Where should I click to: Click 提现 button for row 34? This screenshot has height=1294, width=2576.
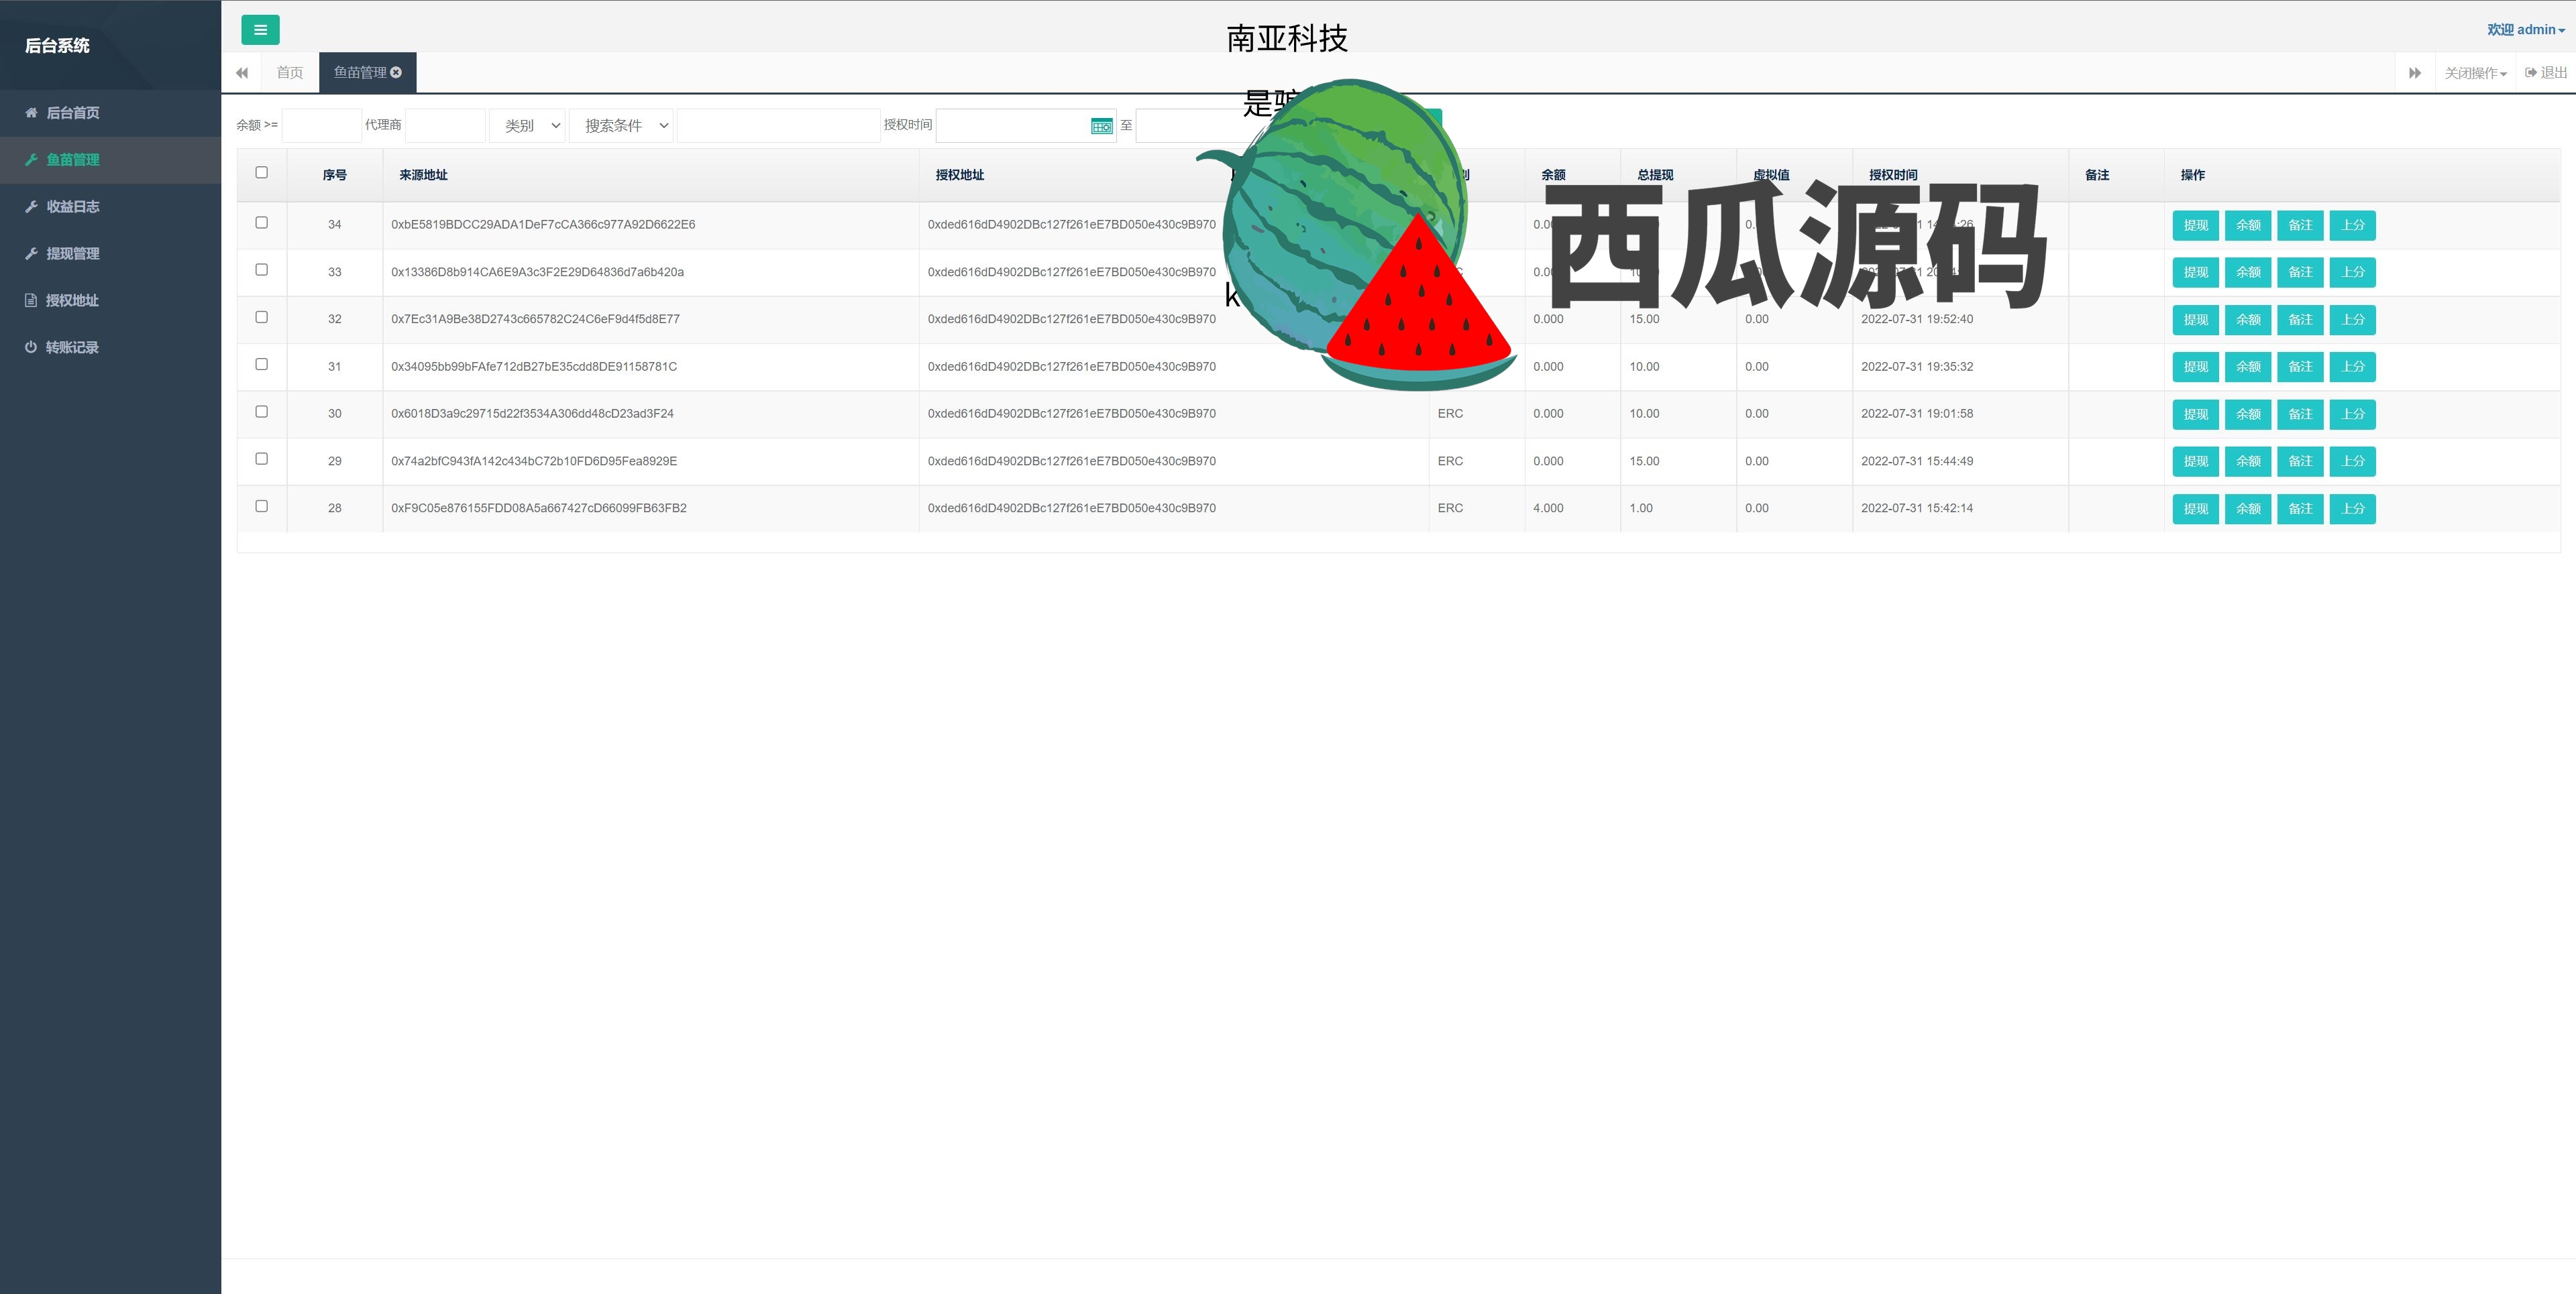coord(2196,226)
